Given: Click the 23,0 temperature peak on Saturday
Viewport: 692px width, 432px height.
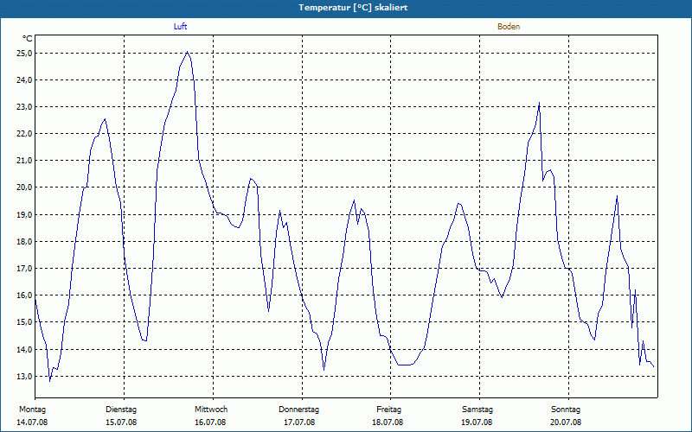Looking at the screenshot, I should pyautogui.click(x=539, y=103).
